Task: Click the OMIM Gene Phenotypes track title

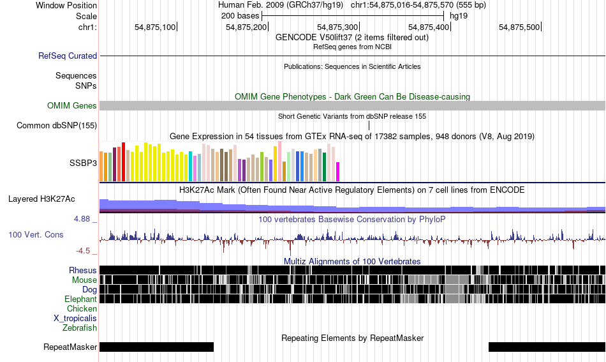Action: pos(352,96)
